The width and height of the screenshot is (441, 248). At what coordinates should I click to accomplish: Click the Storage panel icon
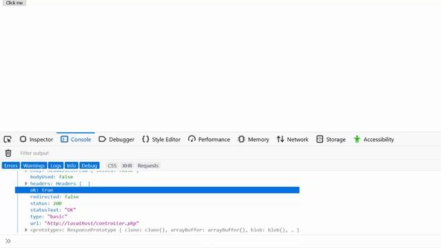pyautogui.click(x=320, y=139)
